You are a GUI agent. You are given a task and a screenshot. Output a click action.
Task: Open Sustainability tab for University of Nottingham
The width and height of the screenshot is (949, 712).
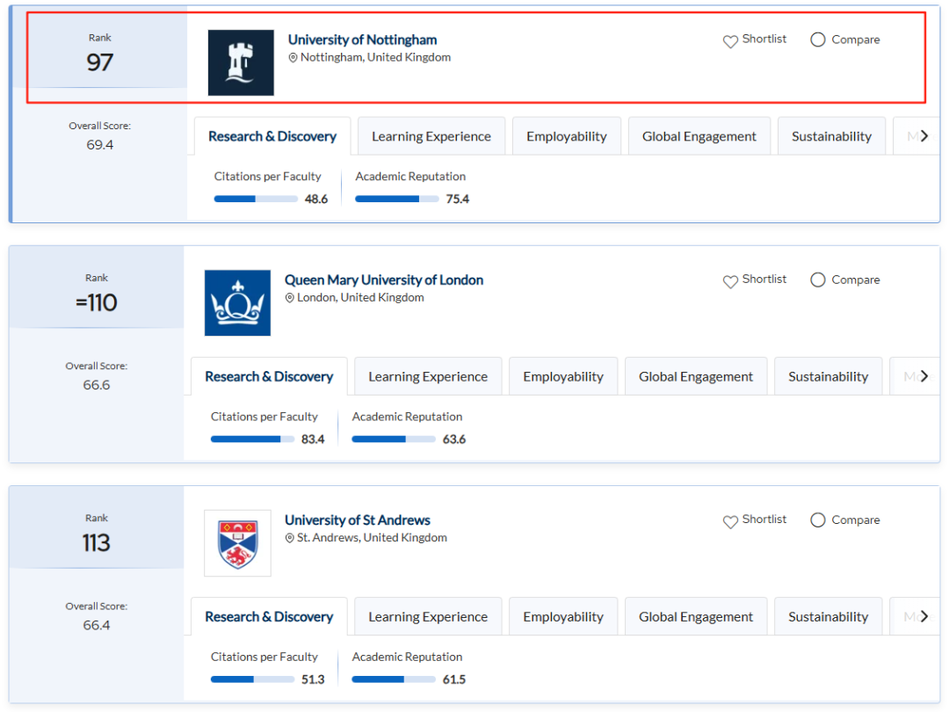[x=831, y=136]
